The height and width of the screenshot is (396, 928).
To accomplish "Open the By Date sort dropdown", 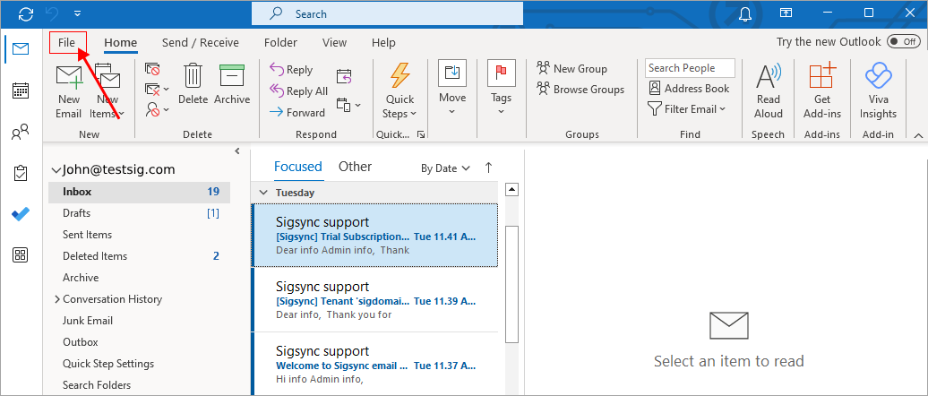I will [445, 168].
